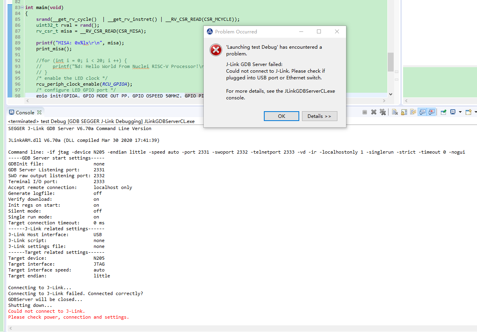Click the "SEGGER J-Link GDB Server V6.70a" line

coord(79,128)
